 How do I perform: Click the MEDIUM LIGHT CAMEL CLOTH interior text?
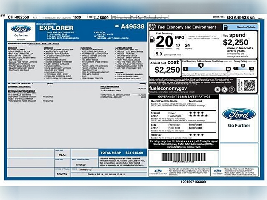113,38
